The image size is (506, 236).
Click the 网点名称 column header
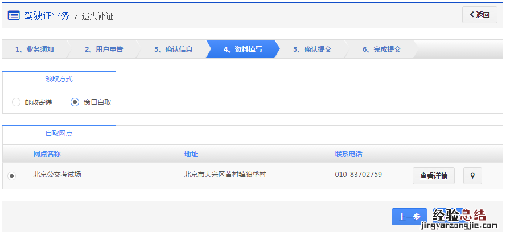[x=47, y=154]
